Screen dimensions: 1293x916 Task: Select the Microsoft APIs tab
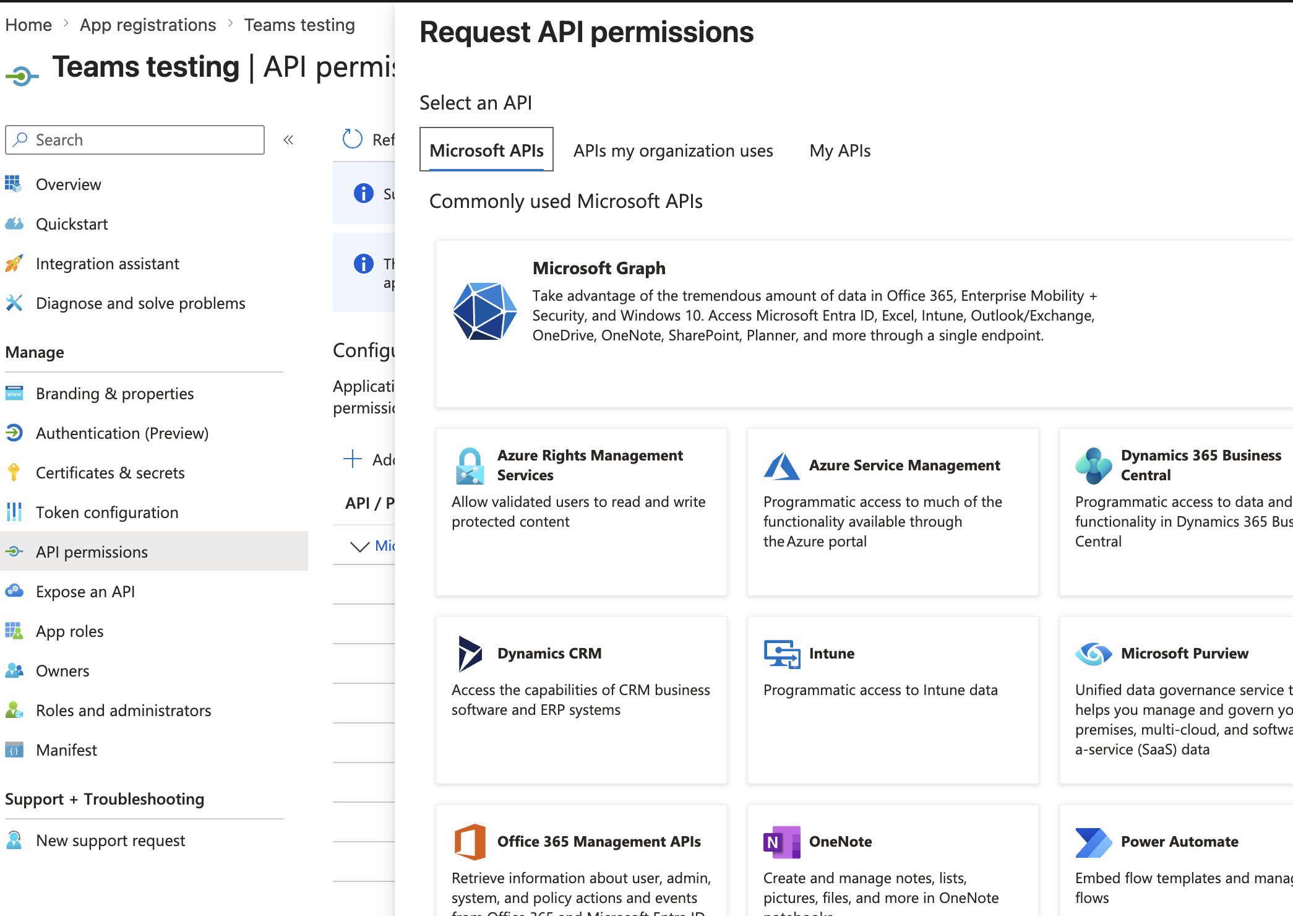pyautogui.click(x=486, y=150)
